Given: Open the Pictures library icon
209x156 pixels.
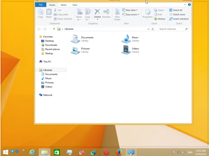Looking at the screenshot, I should pyautogui.click(x=75, y=50).
